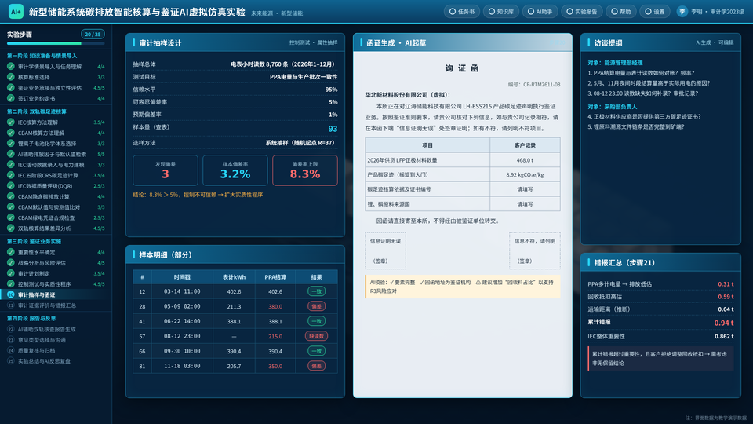
Task: Click the AI校验 suggestion banner
Action: pos(463,287)
